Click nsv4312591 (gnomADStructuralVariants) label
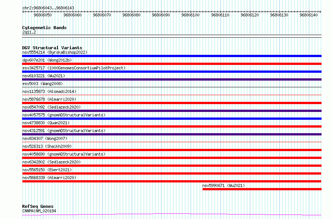 tap(64, 131)
